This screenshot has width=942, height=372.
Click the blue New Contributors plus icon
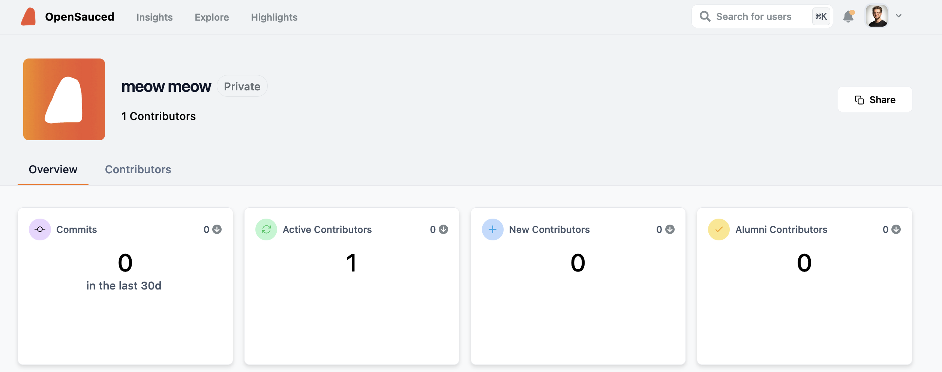coord(493,229)
